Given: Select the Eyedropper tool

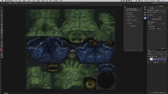Looking at the screenshot, I should coord(2,18).
